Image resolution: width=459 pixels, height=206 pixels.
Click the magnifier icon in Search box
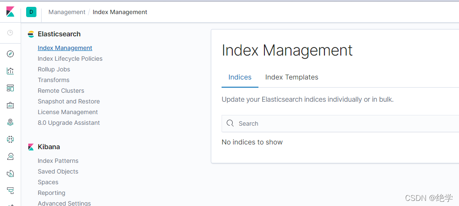(230, 123)
